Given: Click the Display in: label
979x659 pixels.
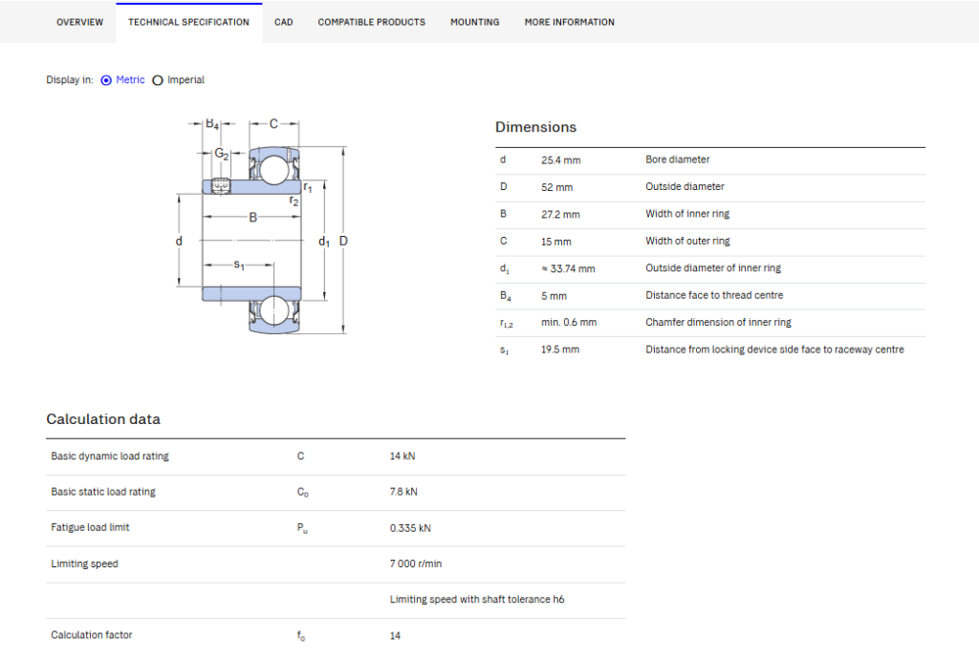Looking at the screenshot, I should click(x=69, y=80).
